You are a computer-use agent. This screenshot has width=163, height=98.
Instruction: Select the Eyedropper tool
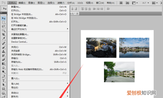coord(4,39)
